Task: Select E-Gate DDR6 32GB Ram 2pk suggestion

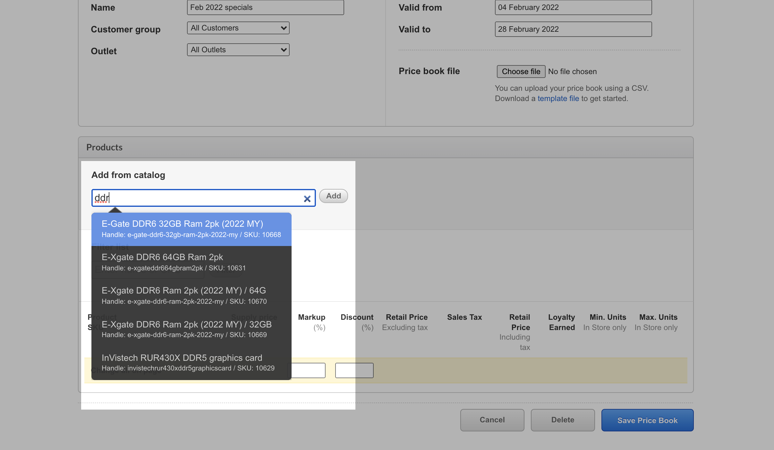Action: tap(191, 229)
